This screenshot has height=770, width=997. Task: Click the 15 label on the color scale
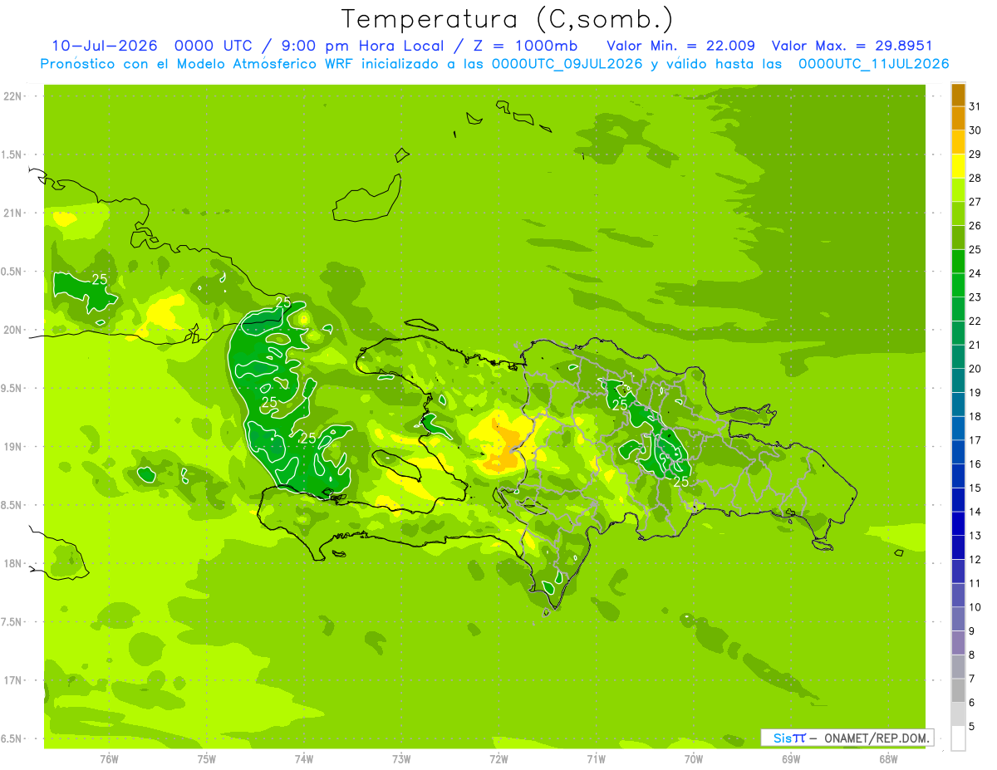pyautogui.click(x=975, y=488)
